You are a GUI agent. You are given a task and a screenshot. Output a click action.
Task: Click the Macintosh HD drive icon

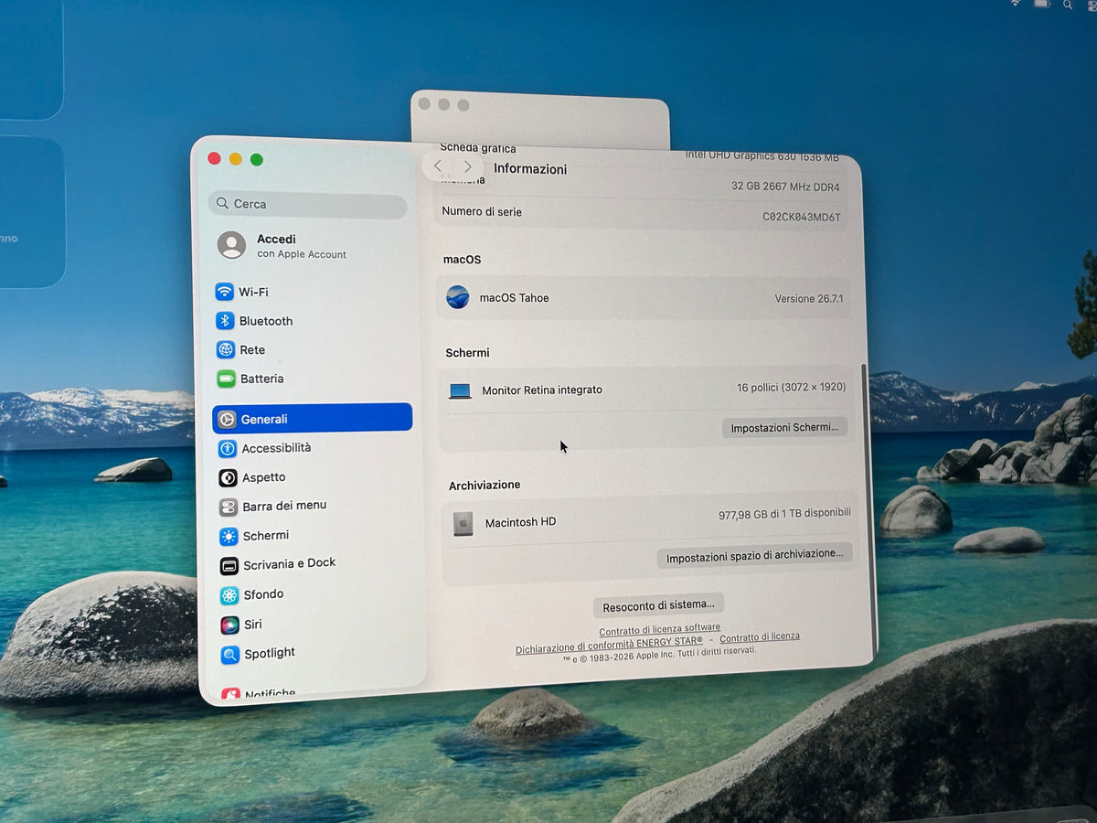point(463,524)
